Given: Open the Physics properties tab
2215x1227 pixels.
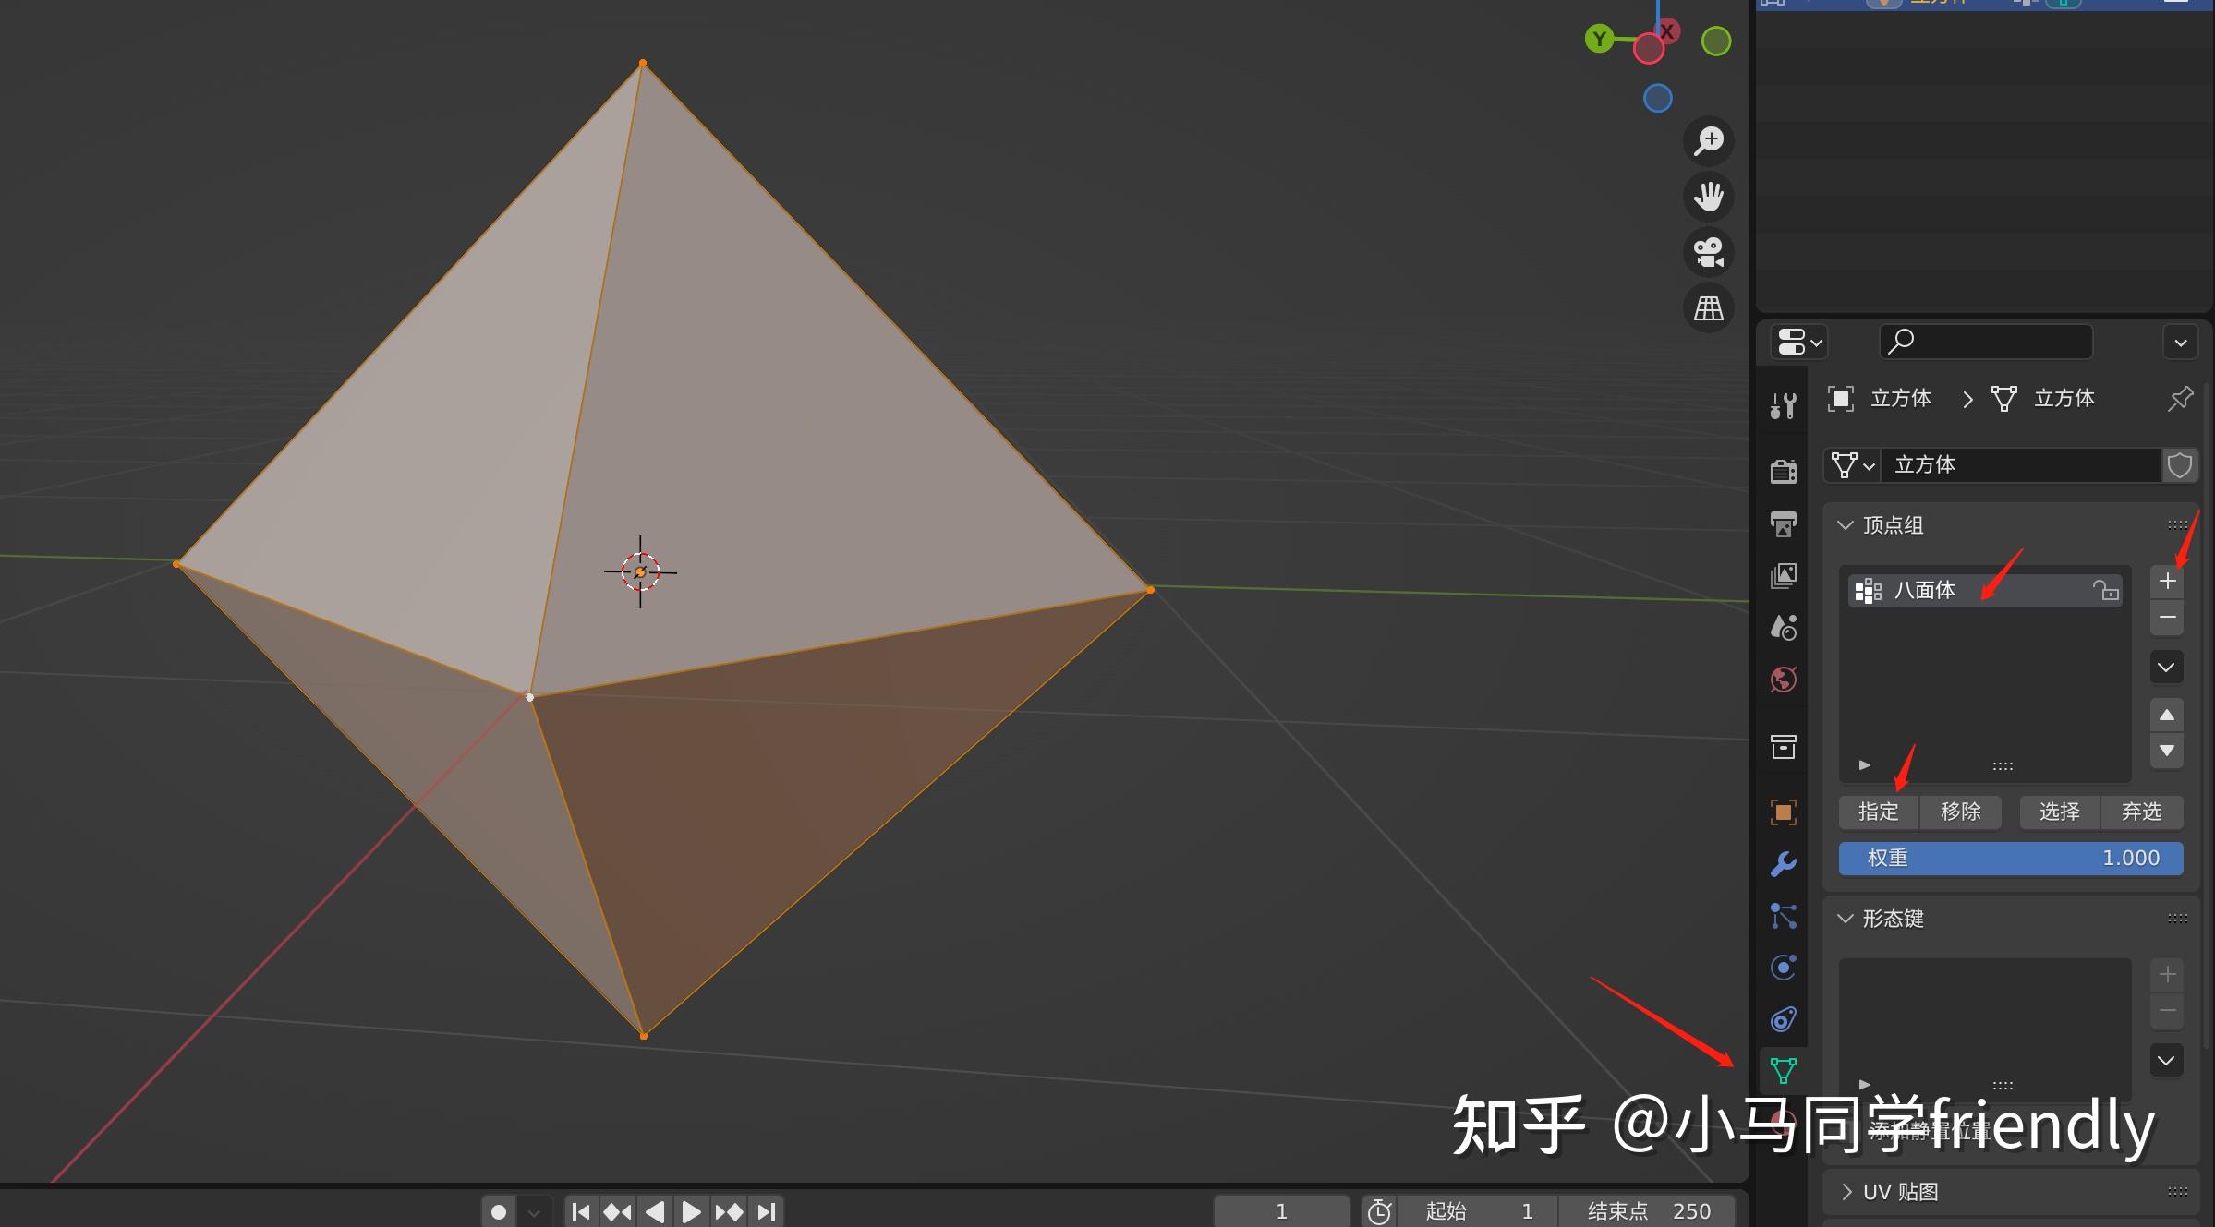Looking at the screenshot, I should point(1783,968).
